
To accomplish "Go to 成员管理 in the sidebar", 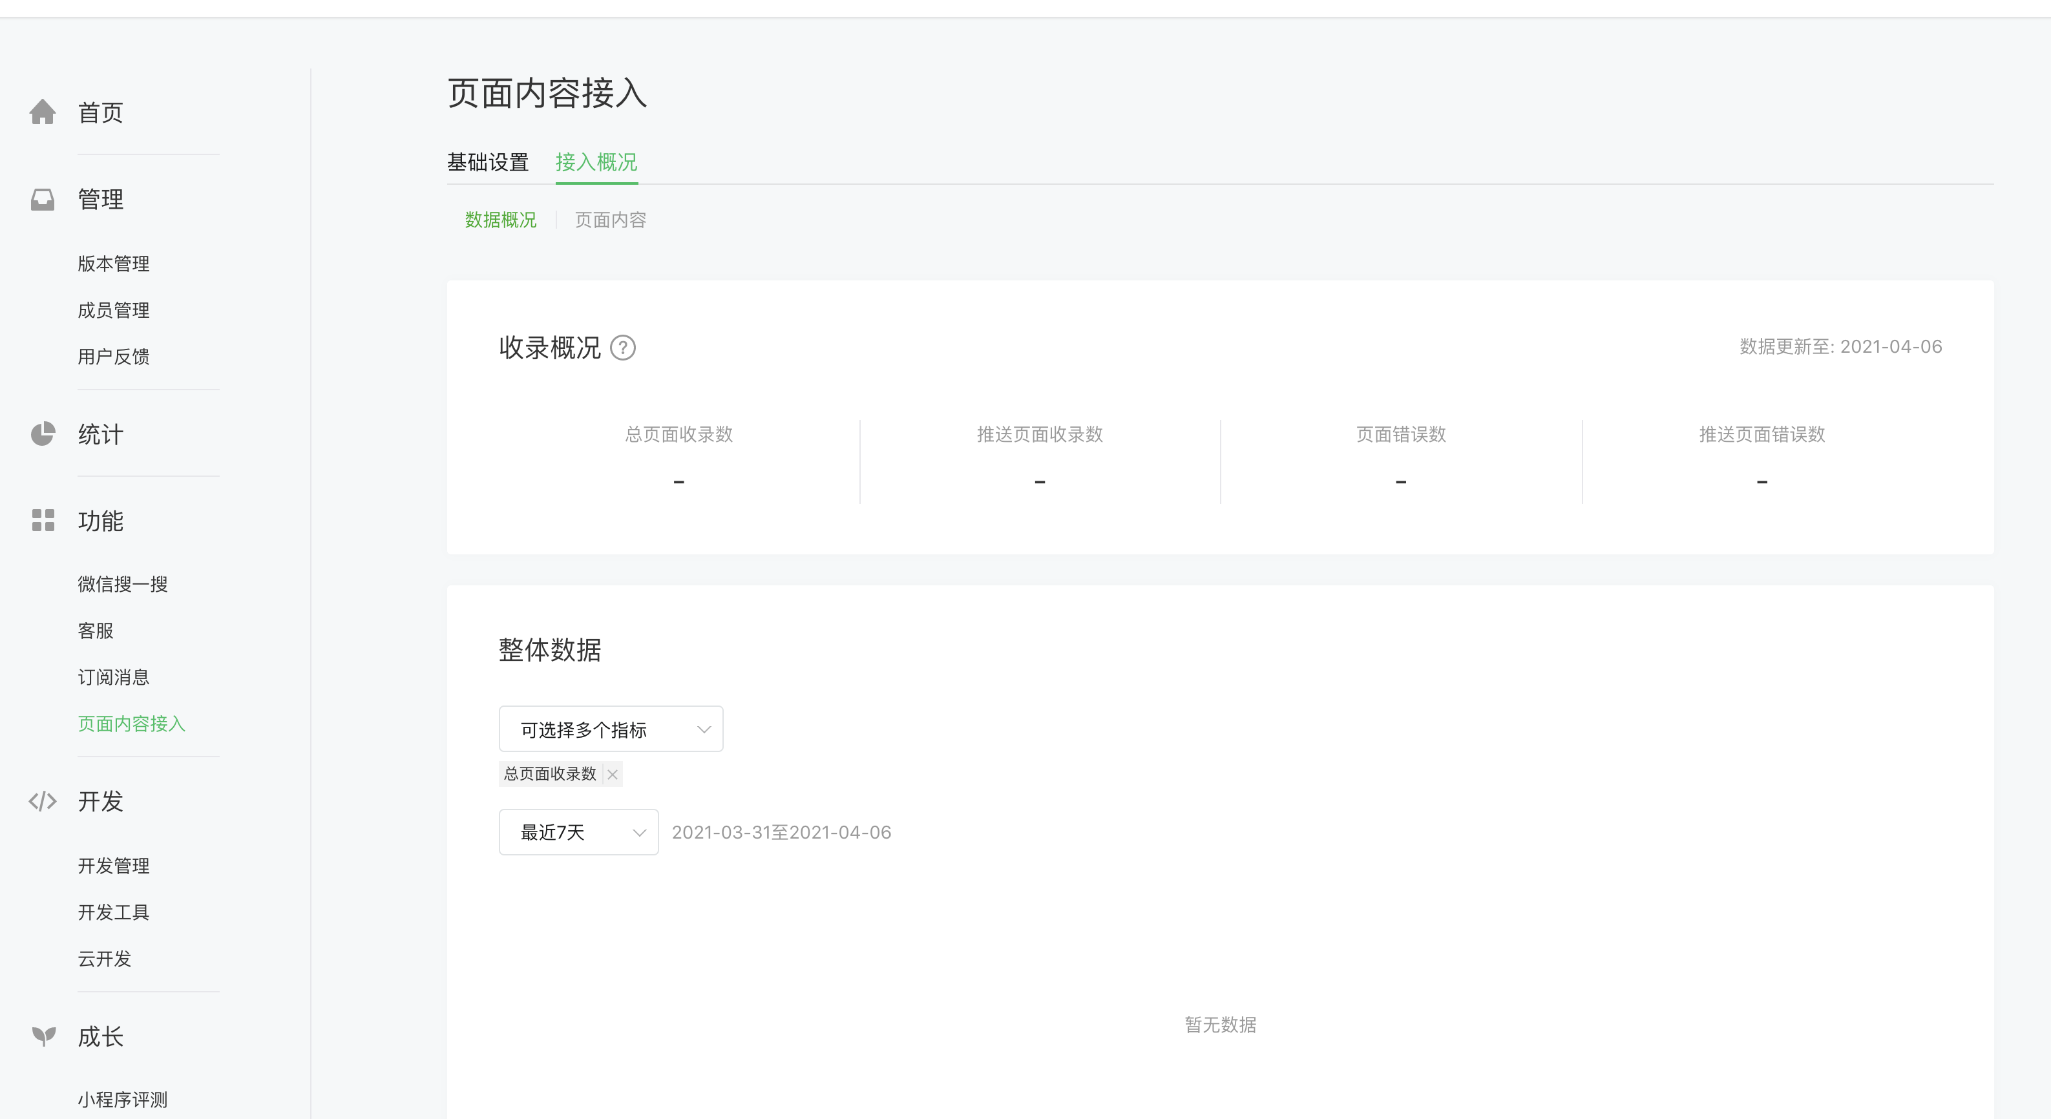I will pyautogui.click(x=114, y=310).
